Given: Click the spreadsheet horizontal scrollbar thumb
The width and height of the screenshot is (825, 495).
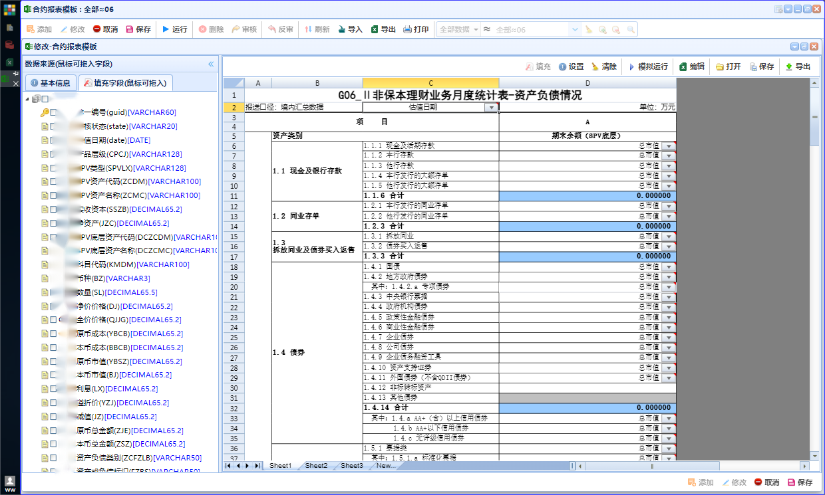Looking at the screenshot, I should coord(652,466).
